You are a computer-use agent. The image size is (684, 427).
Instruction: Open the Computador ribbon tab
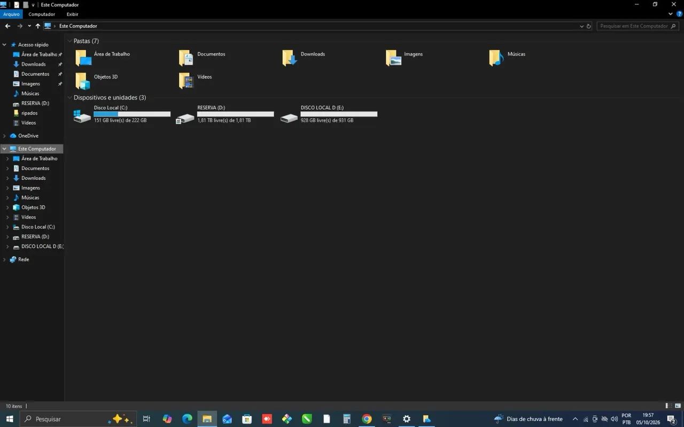(x=42, y=14)
